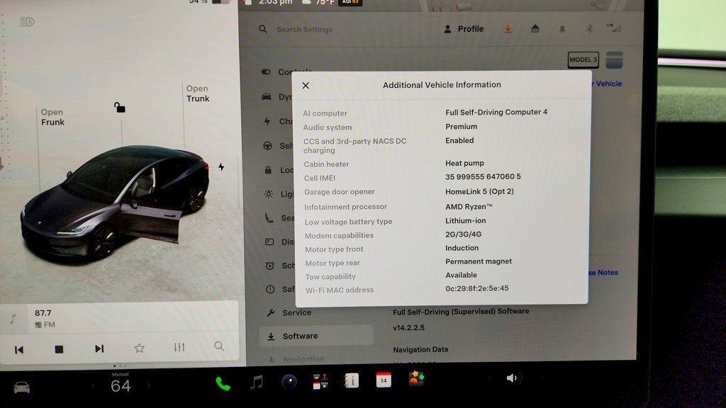Select the Software settings menu item

(316, 336)
